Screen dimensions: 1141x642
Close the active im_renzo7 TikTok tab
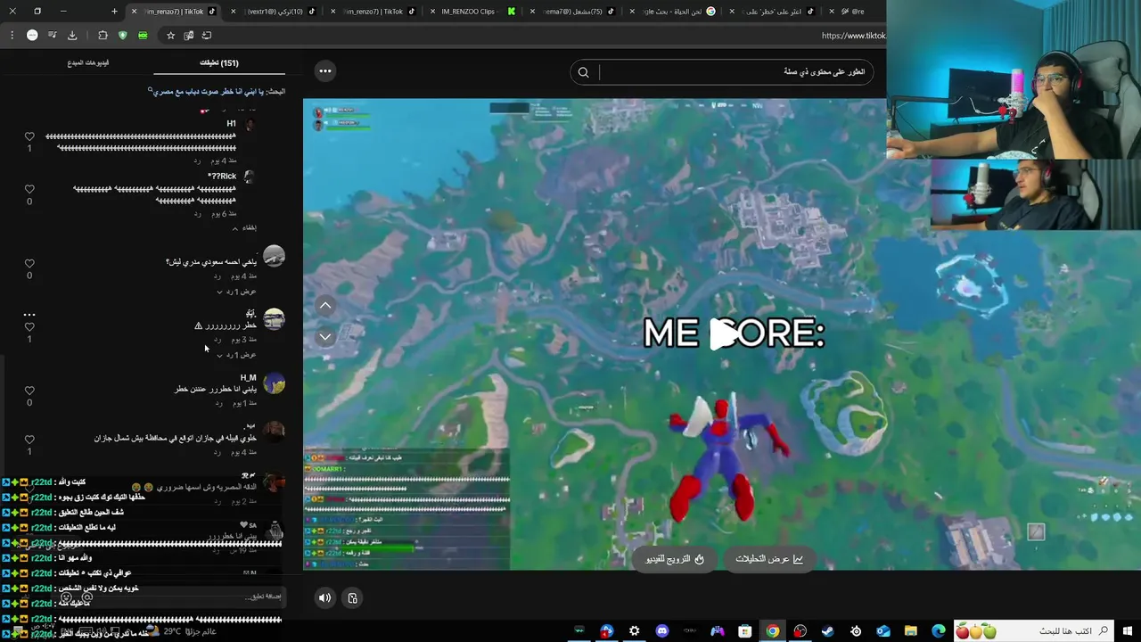(x=135, y=11)
